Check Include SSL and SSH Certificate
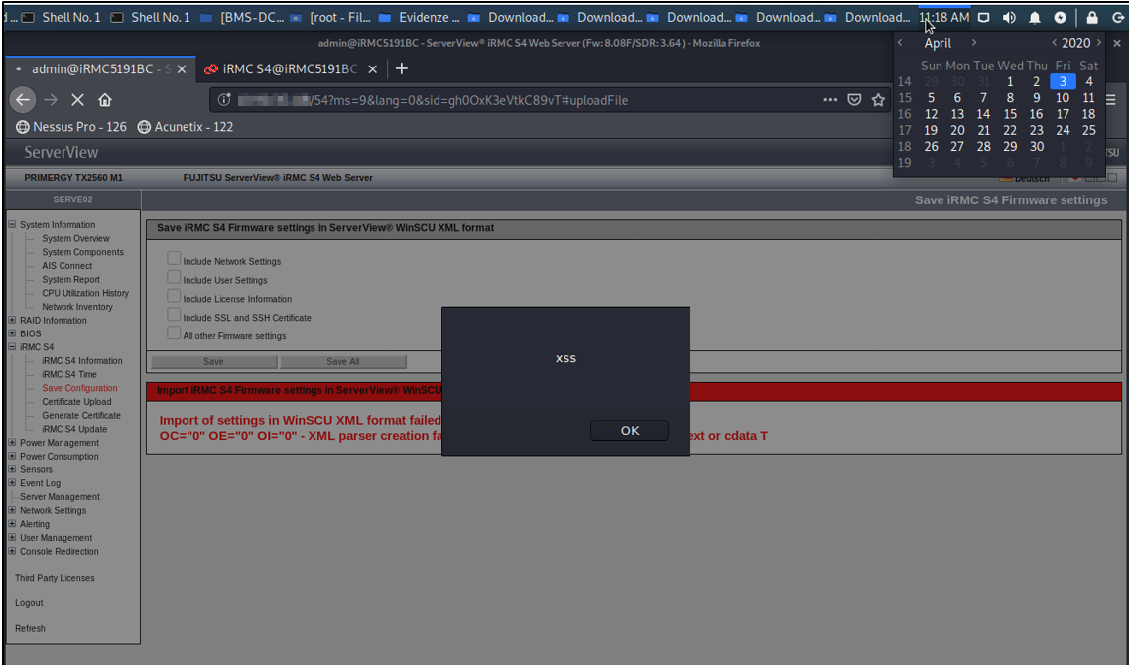Viewport: 1129px width, 665px height. click(x=174, y=314)
